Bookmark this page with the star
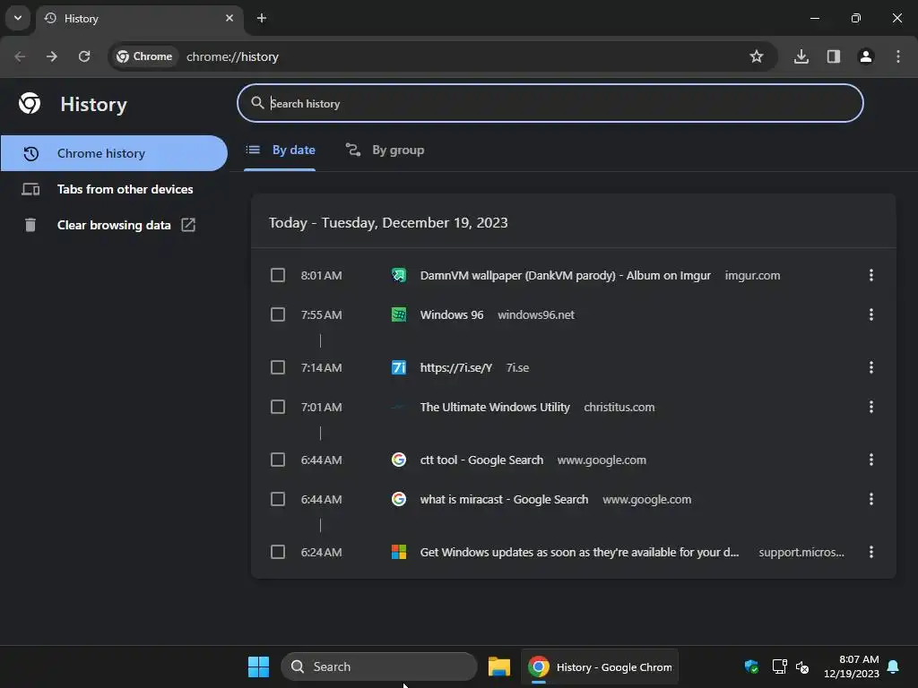This screenshot has width=918, height=688. pyautogui.click(x=757, y=56)
